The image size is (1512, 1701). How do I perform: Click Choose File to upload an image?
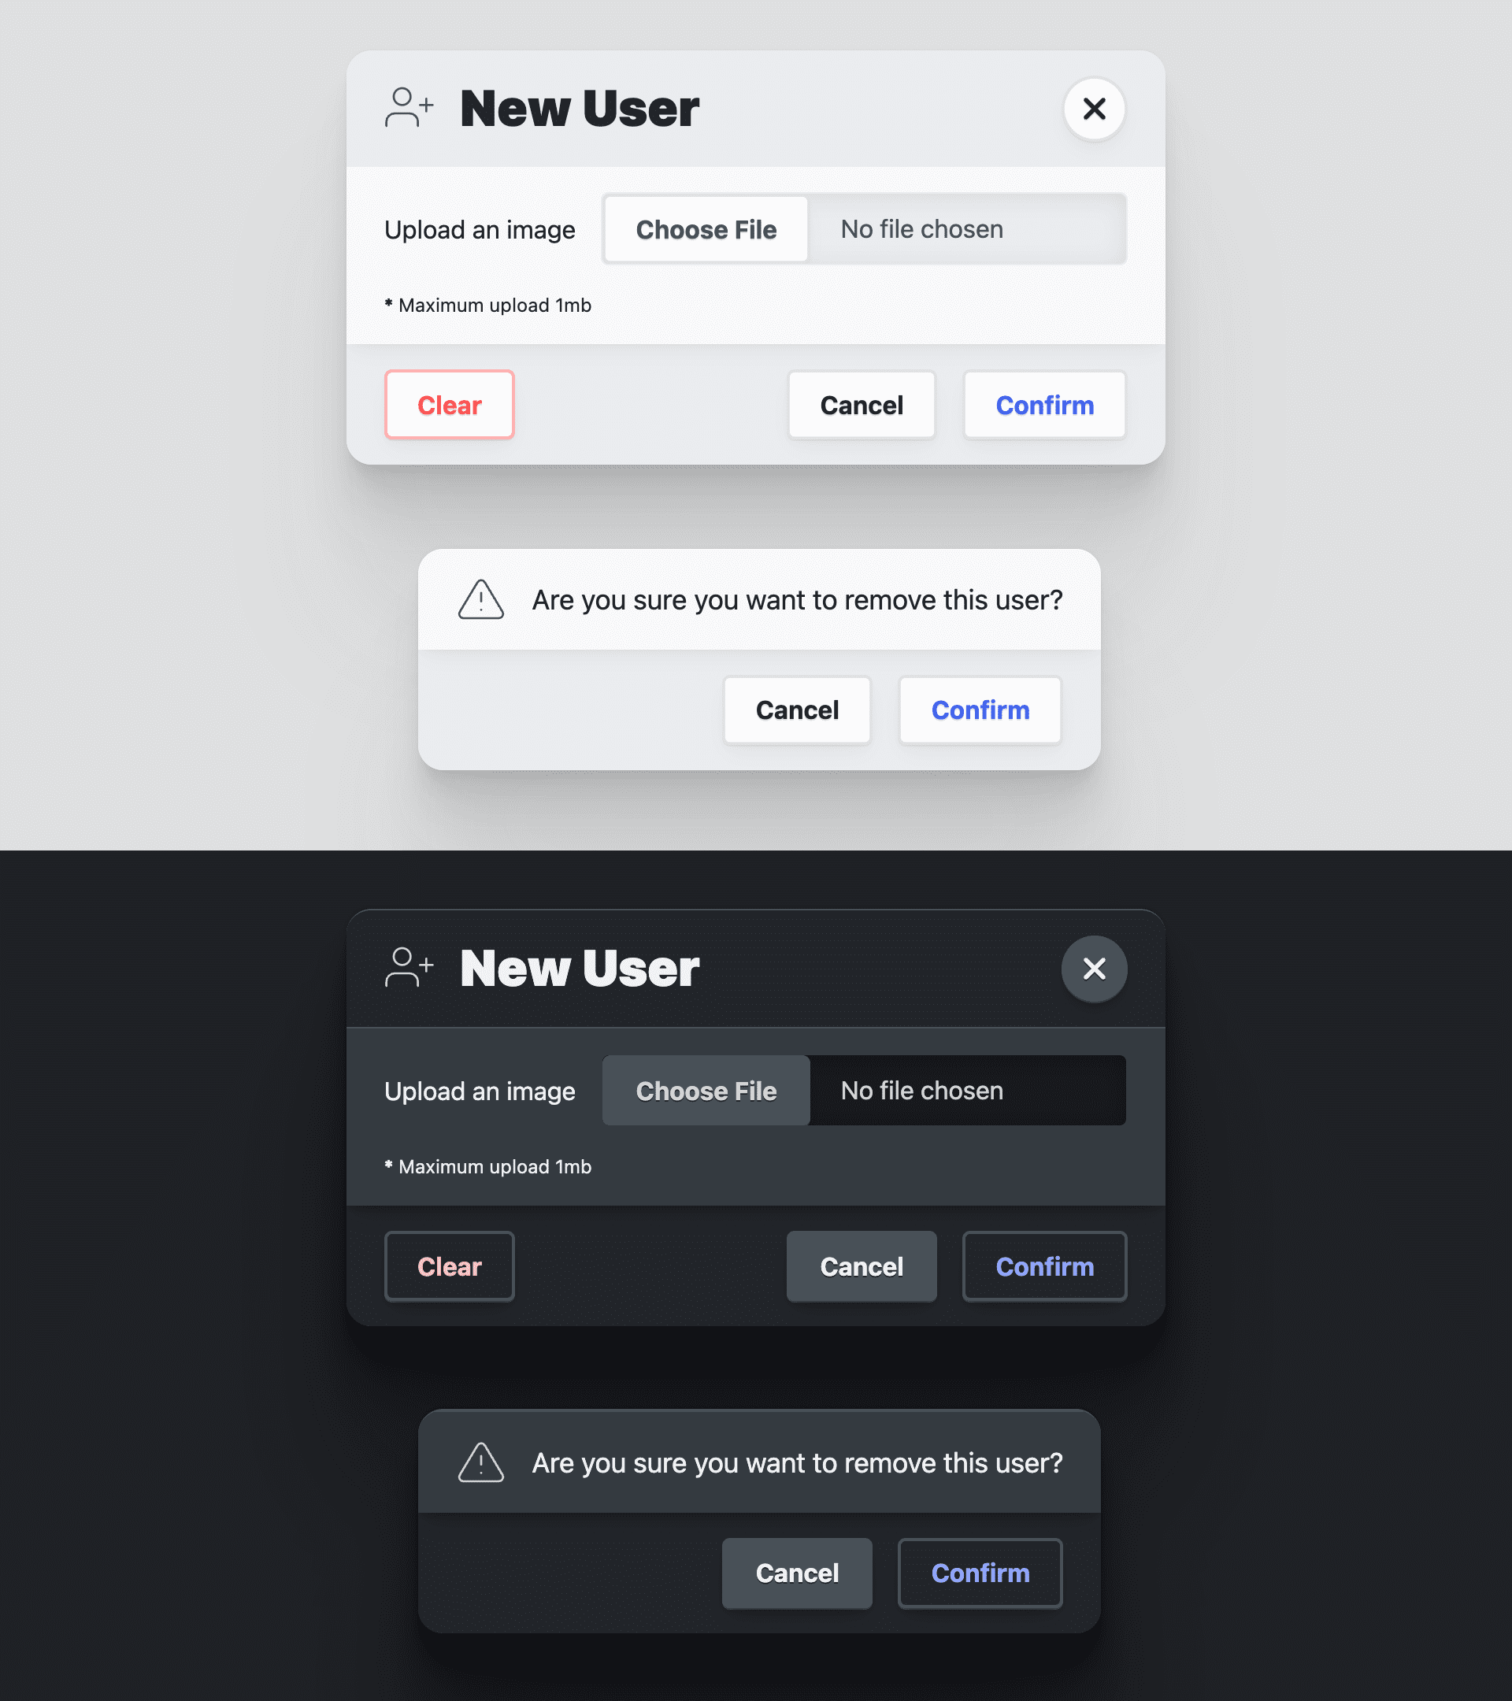point(706,228)
